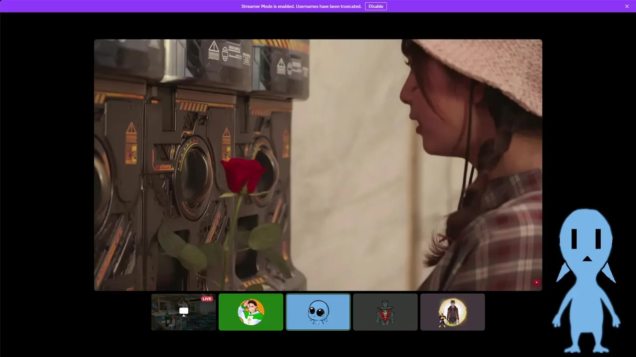This screenshot has width=636, height=357.
Task: Dismiss the Streamer Mode banner with X
Action: [x=627, y=6]
